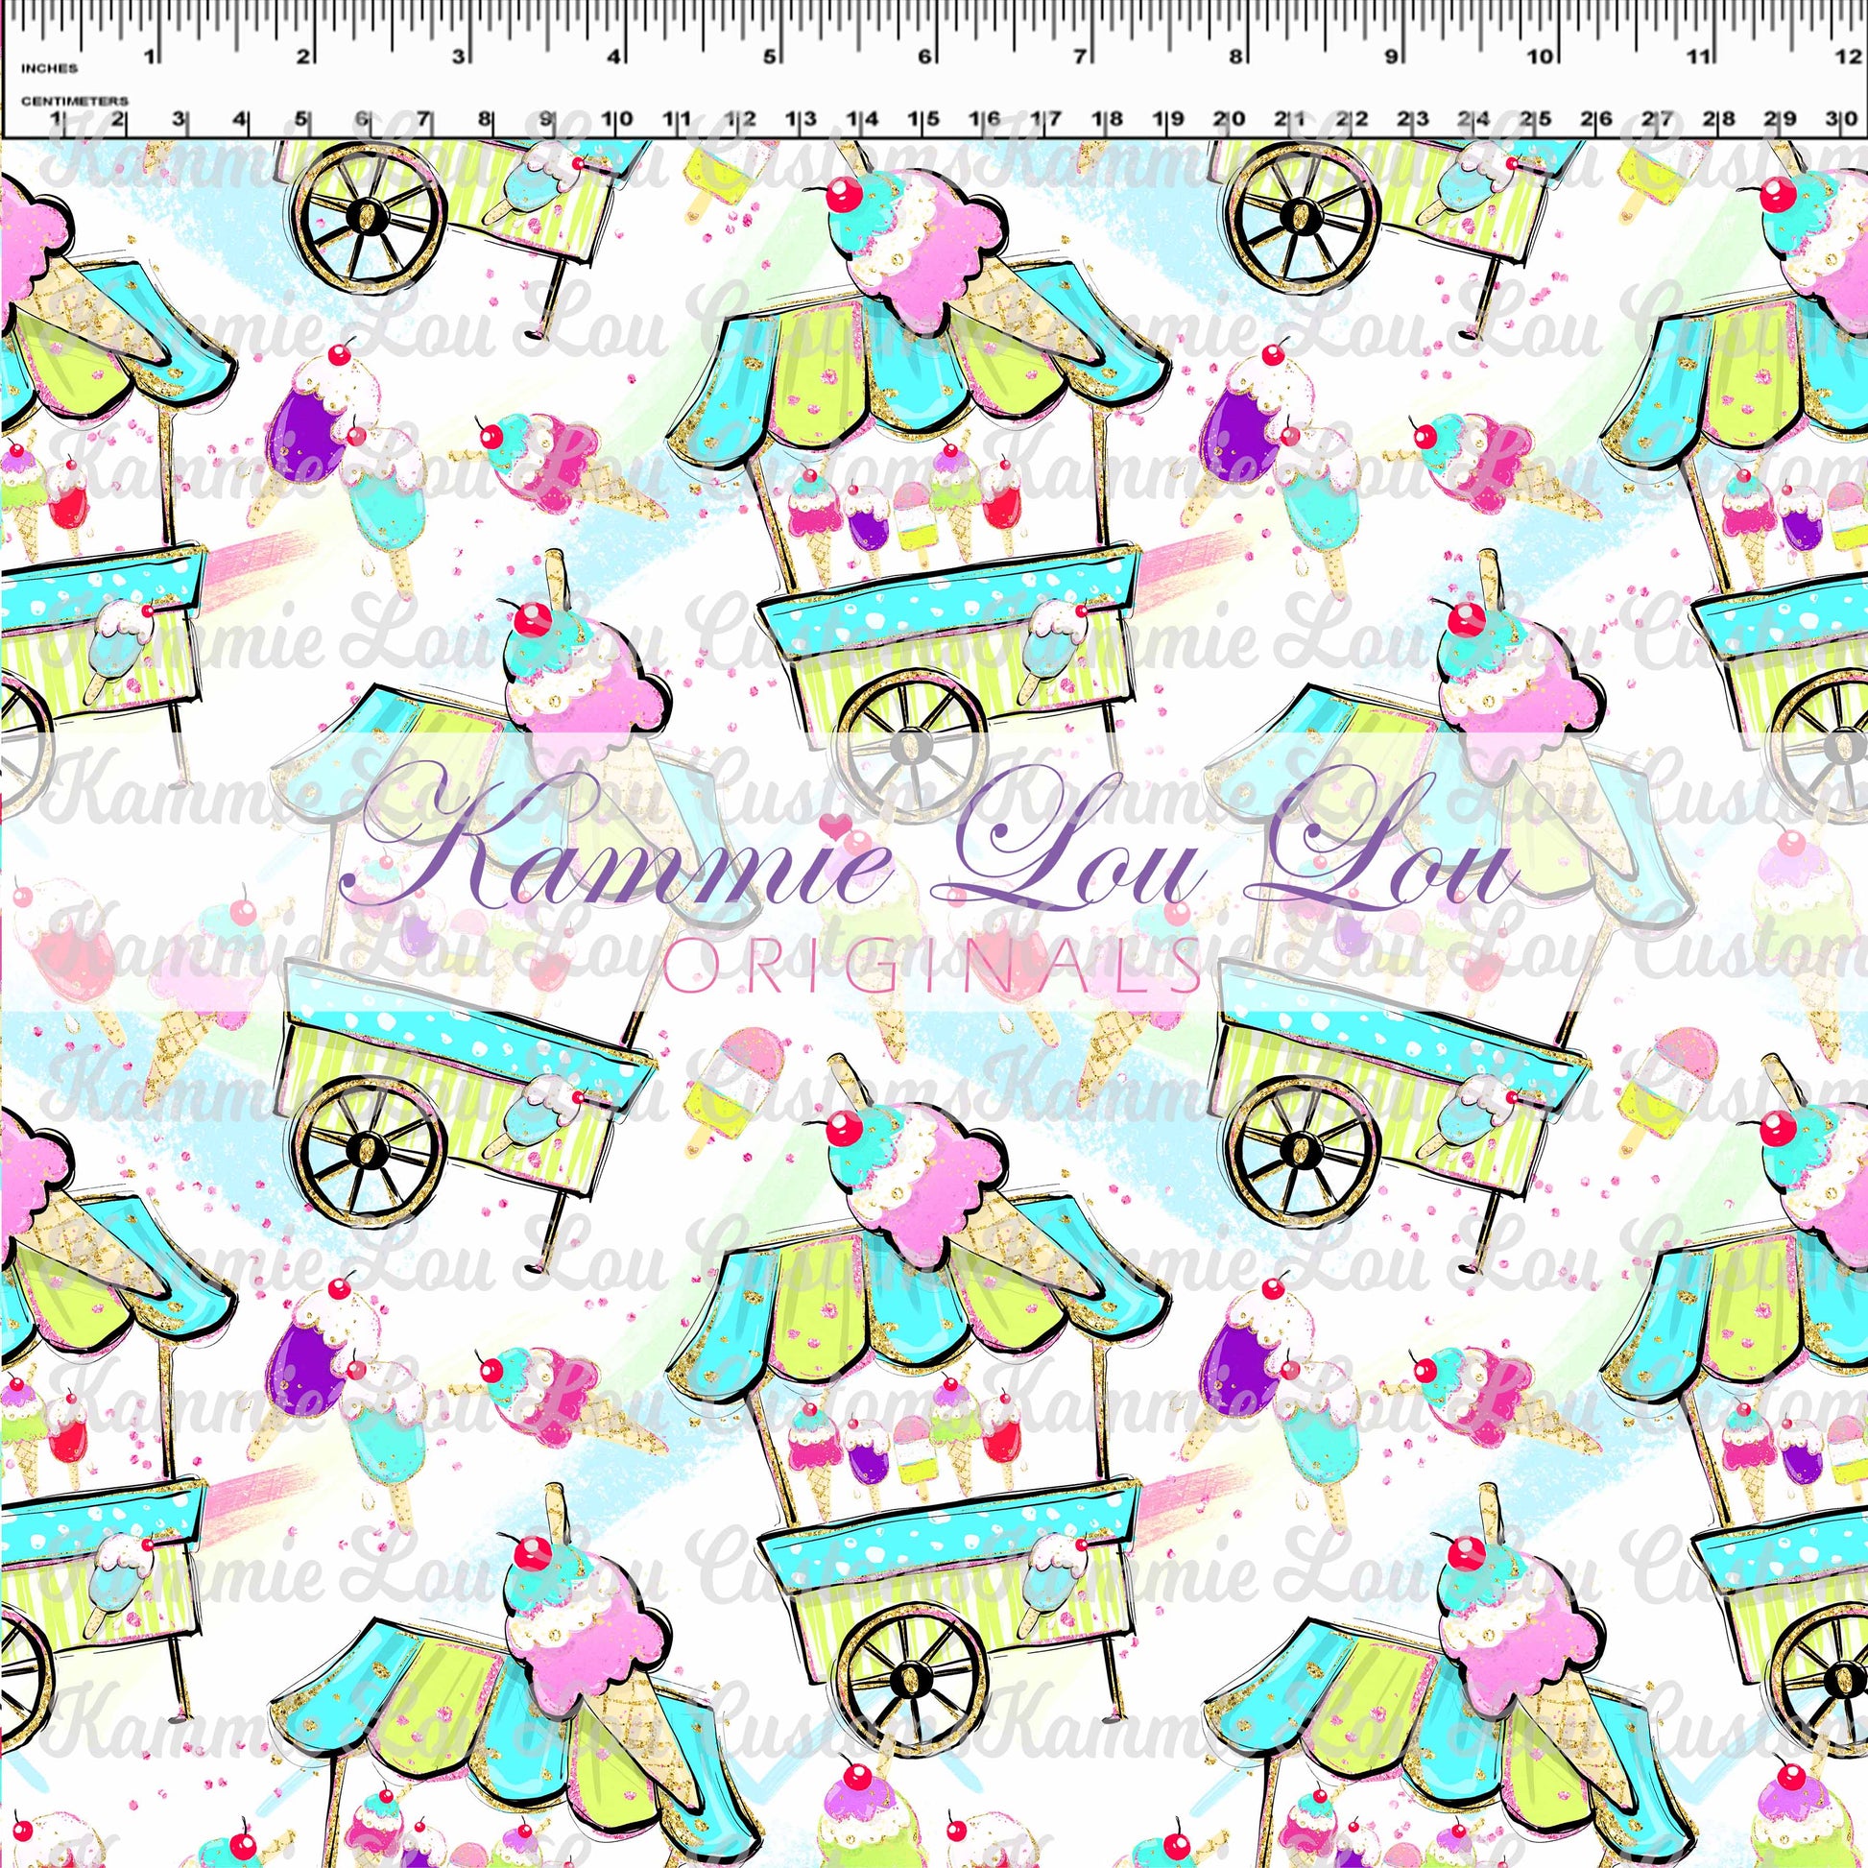Click the 11 inch mark on ruler
The height and width of the screenshot is (1868, 1868).
pos(1698,57)
